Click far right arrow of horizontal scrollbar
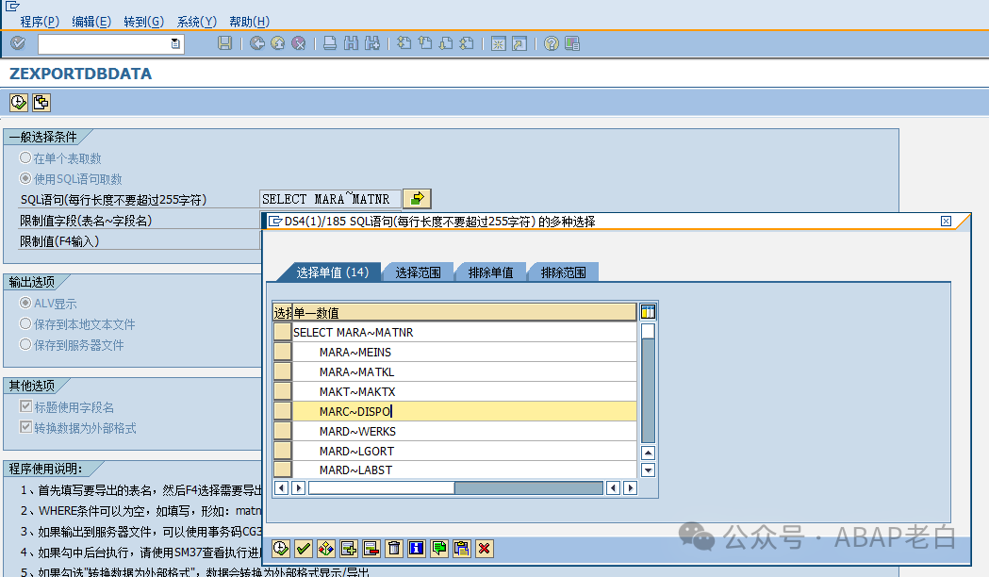 630,487
